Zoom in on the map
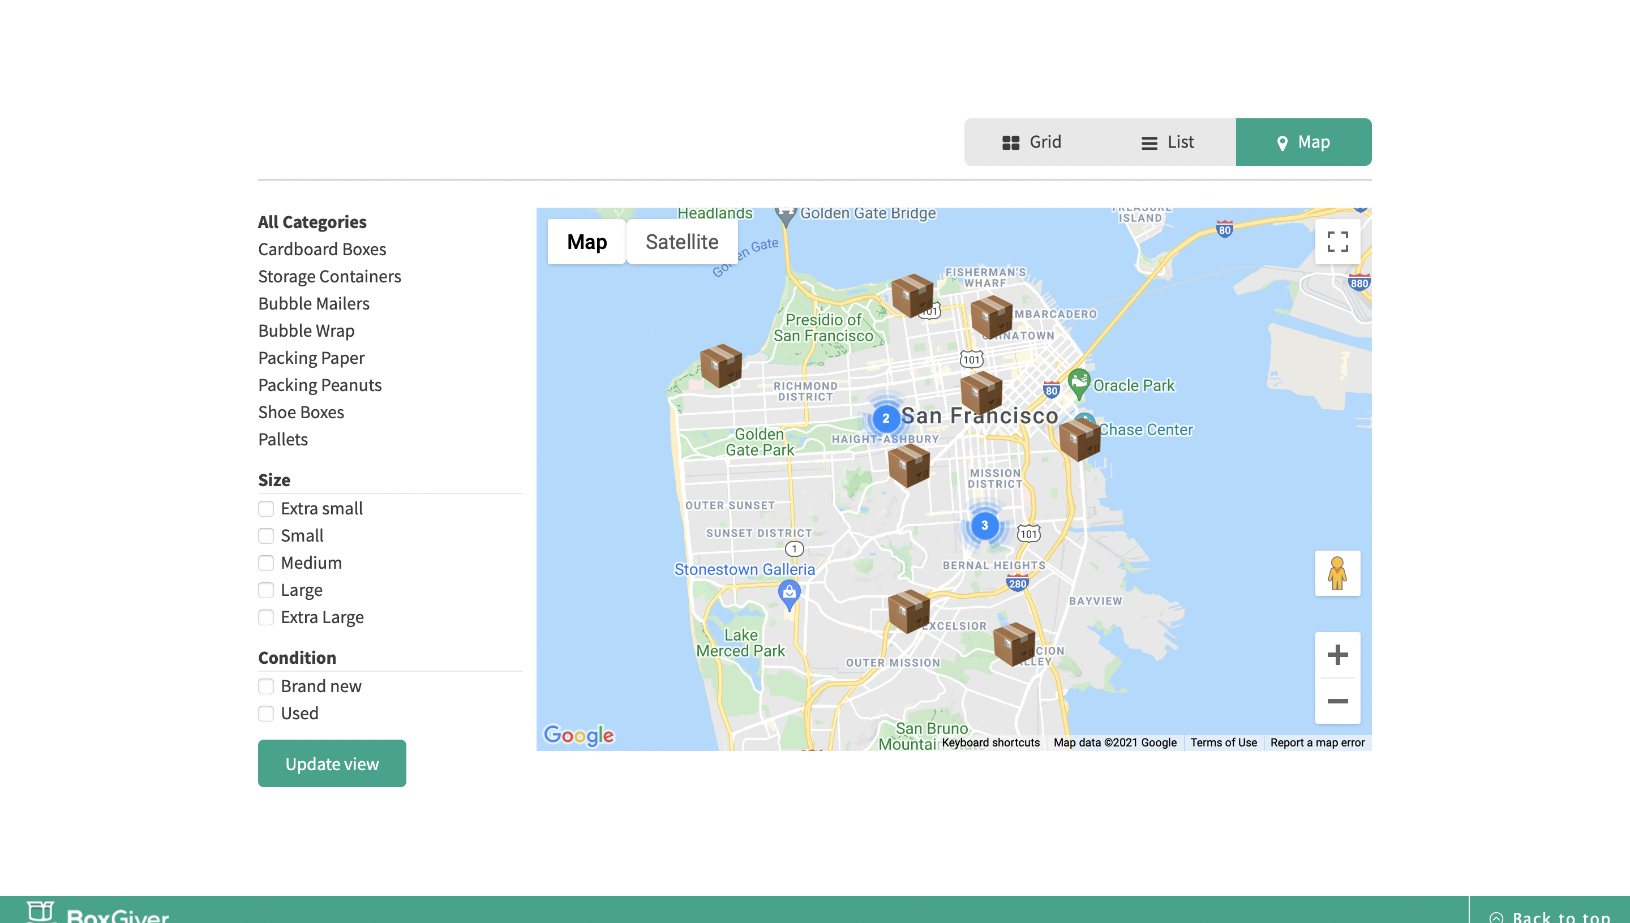The image size is (1630, 923). 1337,655
